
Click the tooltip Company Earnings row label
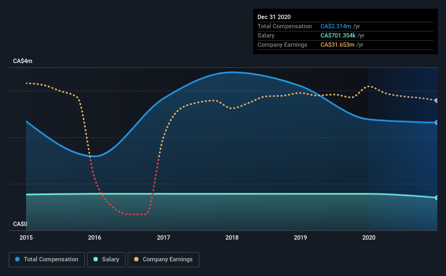pyautogui.click(x=282, y=45)
